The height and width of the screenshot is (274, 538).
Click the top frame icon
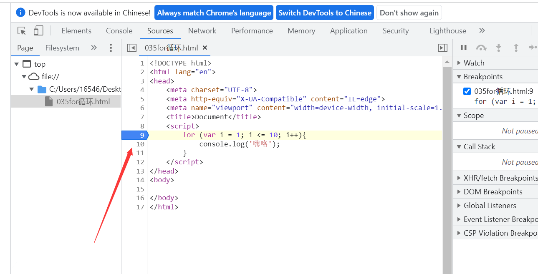pyautogui.click(x=27, y=64)
